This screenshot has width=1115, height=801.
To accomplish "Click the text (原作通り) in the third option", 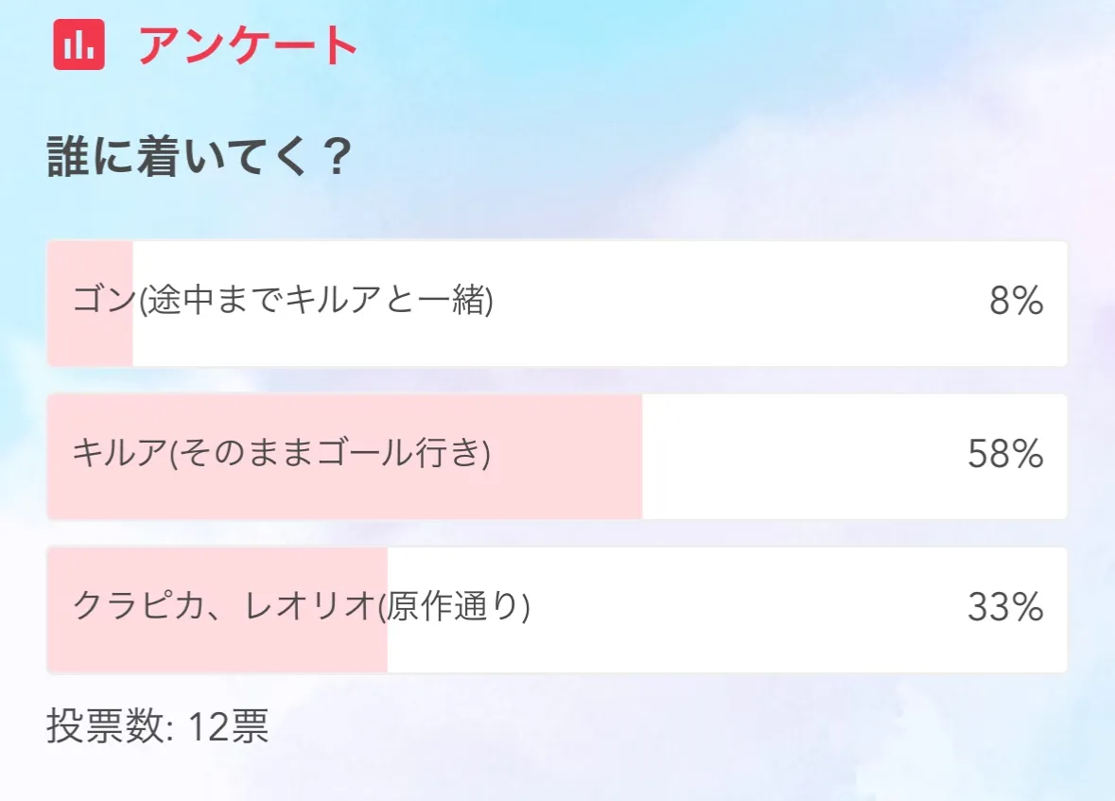I will [454, 607].
